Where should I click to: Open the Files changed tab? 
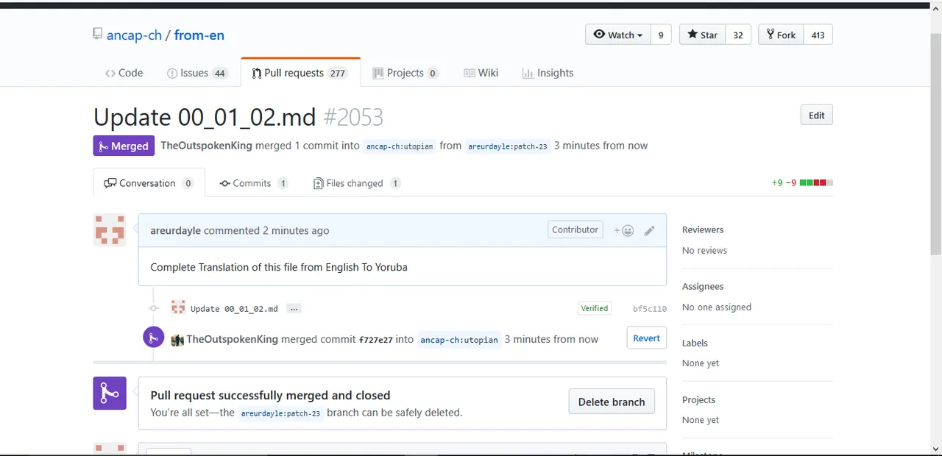pos(357,183)
